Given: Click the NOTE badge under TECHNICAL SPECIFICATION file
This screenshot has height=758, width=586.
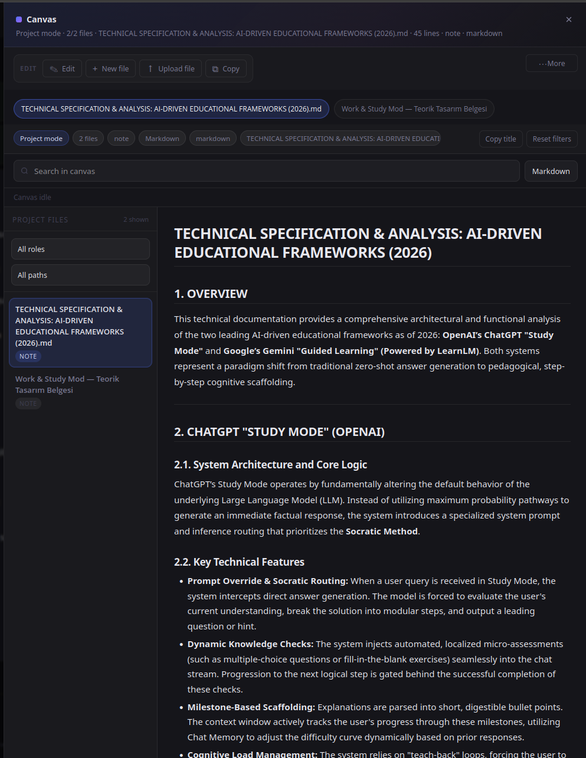Looking at the screenshot, I should (x=28, y=356).
